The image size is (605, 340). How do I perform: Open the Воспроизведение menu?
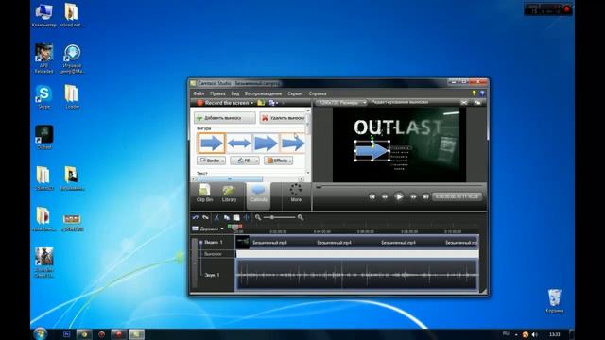(263, 93)
